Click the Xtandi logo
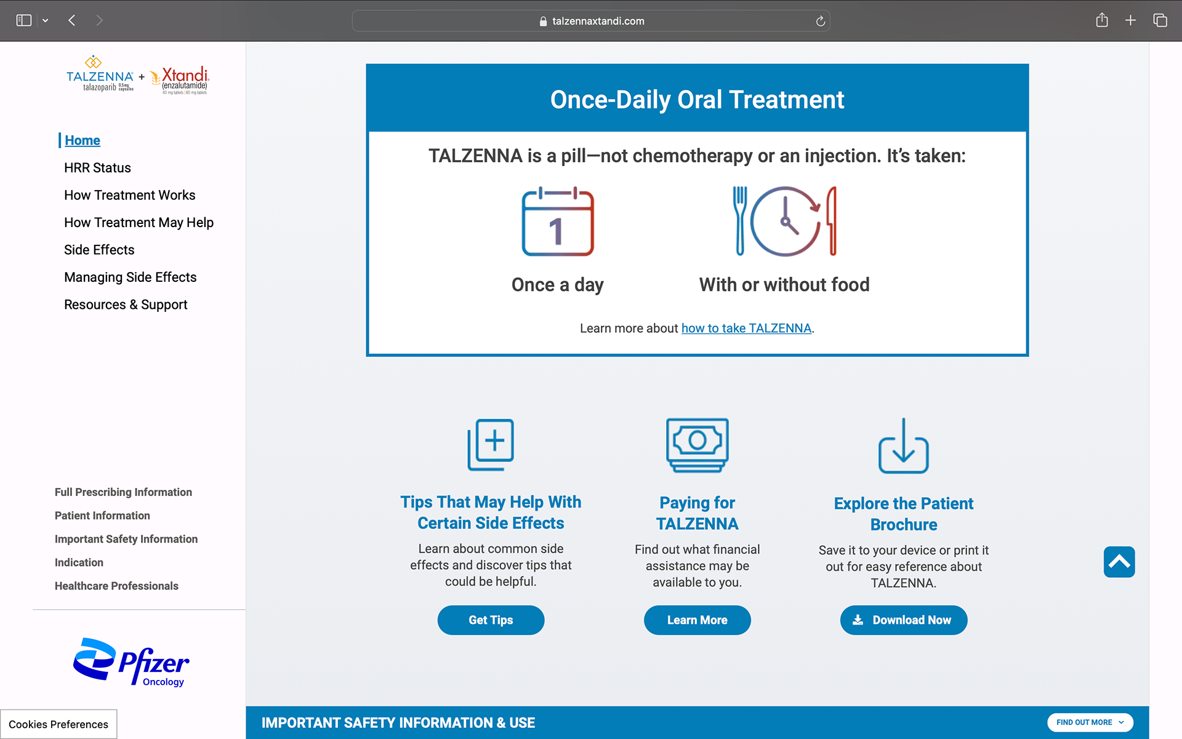Screen dimensions: 1182x739 [x=180, y=80]
